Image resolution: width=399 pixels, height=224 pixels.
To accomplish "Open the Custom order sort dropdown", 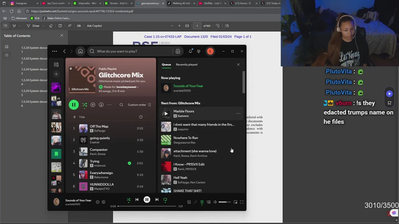I will 139,105.
